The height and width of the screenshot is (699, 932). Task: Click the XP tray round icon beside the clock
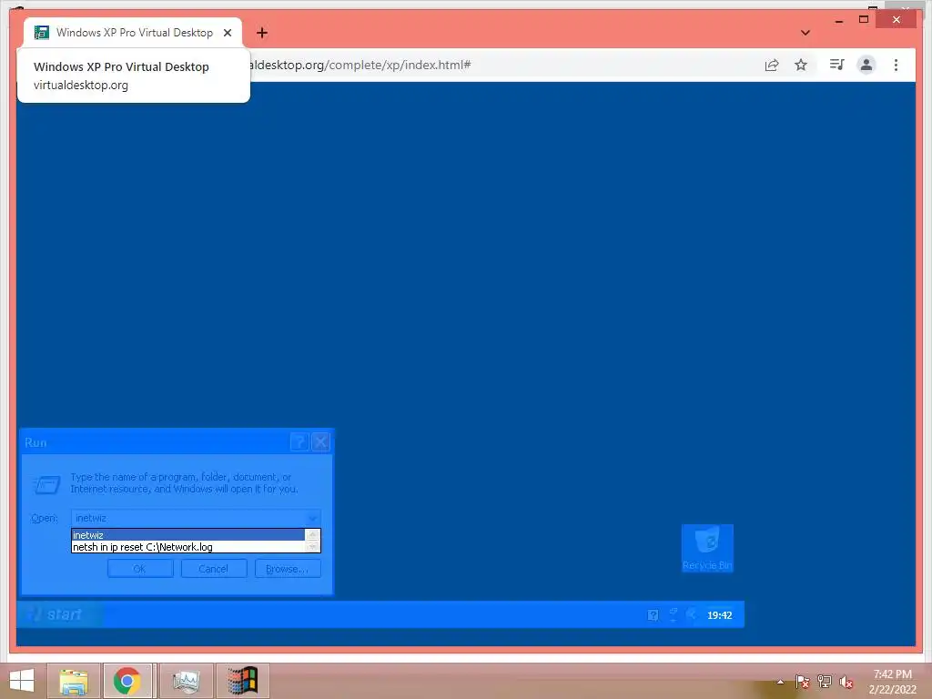[692, 614]
